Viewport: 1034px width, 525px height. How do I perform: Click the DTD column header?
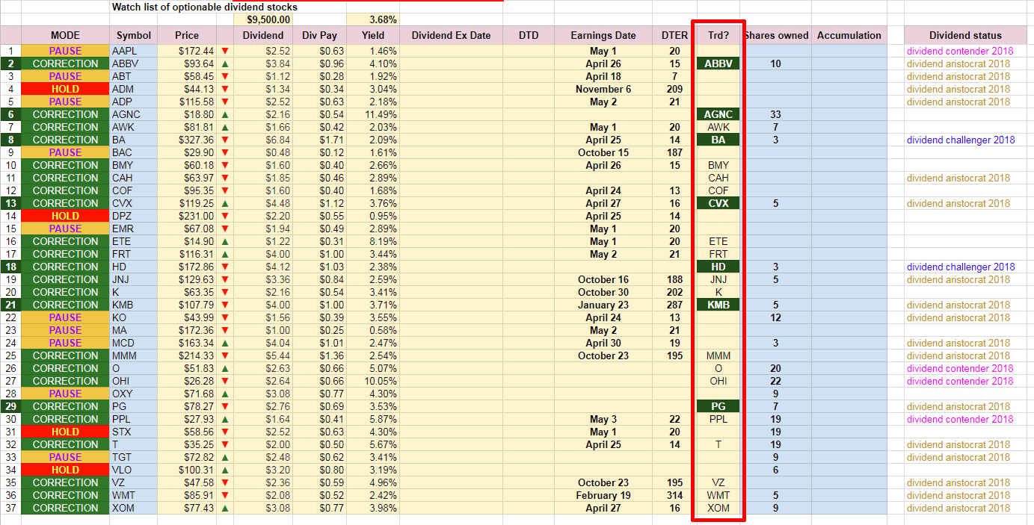point(529,35)
